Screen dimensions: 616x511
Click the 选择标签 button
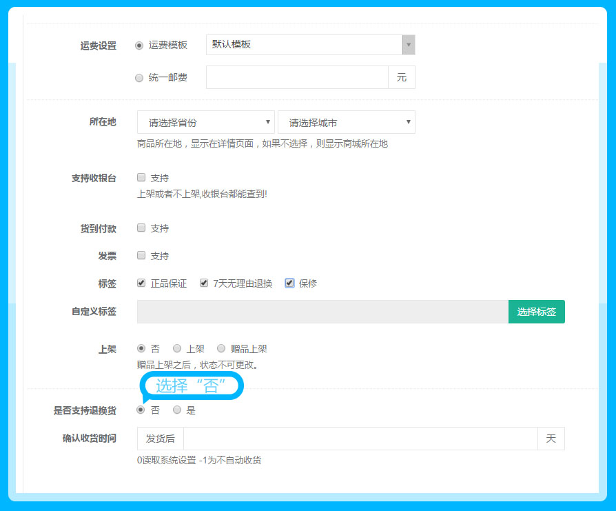536,312
